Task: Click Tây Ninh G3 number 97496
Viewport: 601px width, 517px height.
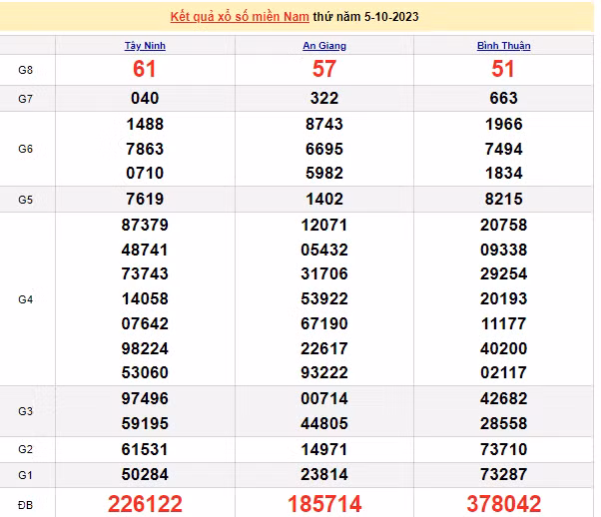Action: click(x=146, y=398)
